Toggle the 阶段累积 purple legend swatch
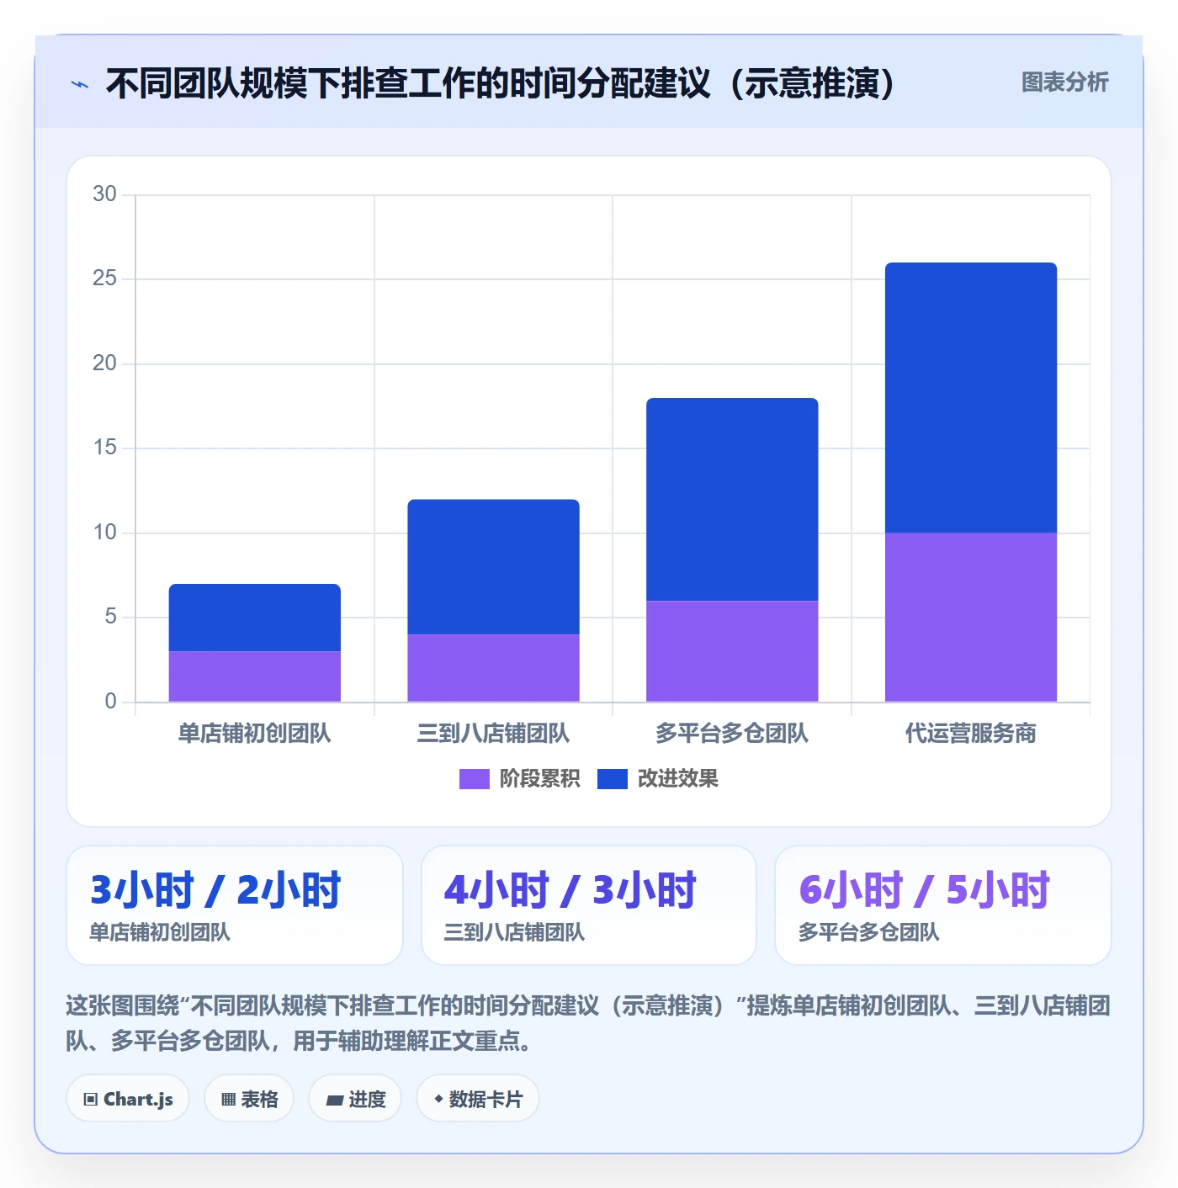Image resolution: width=1178 pixels, height=1188 pixels. 474,779
